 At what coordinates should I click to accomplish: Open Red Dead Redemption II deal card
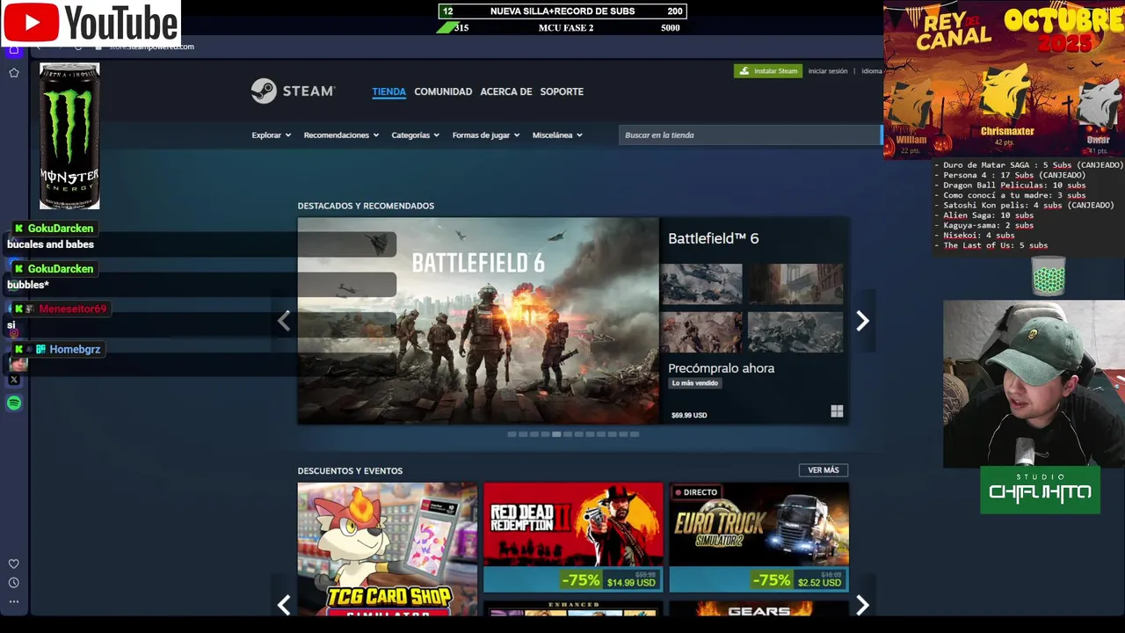coord(573,537)
